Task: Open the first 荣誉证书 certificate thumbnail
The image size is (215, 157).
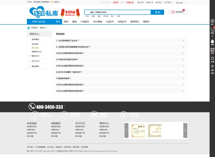Action: [x=138, y=130]
